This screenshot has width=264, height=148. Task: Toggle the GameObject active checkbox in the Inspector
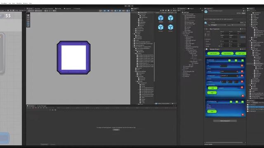(209, 23)
